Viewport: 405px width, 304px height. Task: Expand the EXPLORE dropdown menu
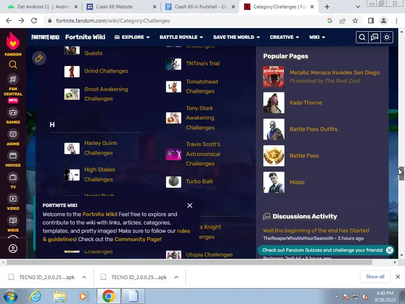132,37
